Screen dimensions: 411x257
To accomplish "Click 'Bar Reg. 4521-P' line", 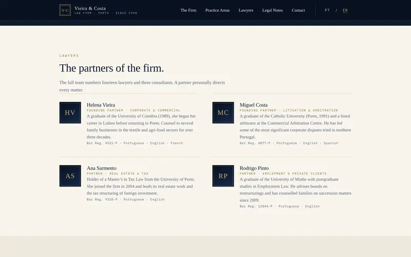I will click(135, 143).
